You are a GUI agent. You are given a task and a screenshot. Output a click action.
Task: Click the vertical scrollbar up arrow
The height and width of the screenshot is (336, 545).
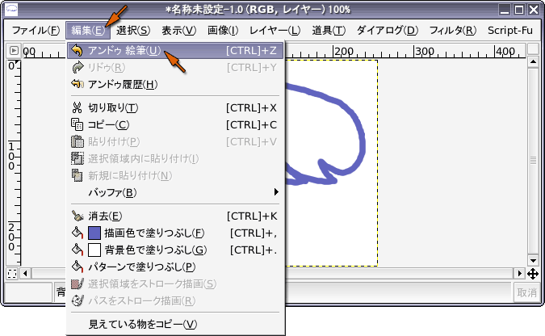point(533,62)
